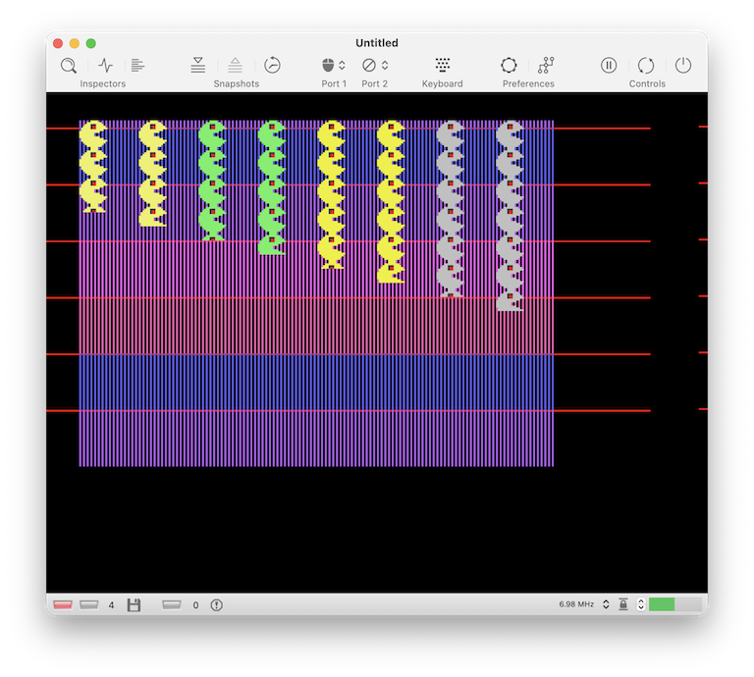Viewport: 754px width, 677px height.
Task: Open the log console lines icon
Action: (x=137, y=66)
